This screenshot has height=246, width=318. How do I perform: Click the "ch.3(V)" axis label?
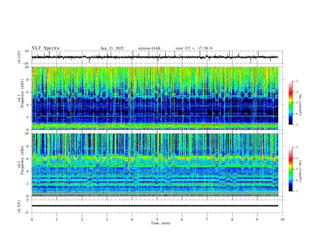coord(19,206)
